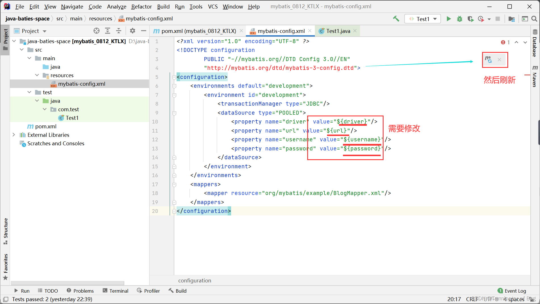Open the Refactor menu

coord(141,6)
